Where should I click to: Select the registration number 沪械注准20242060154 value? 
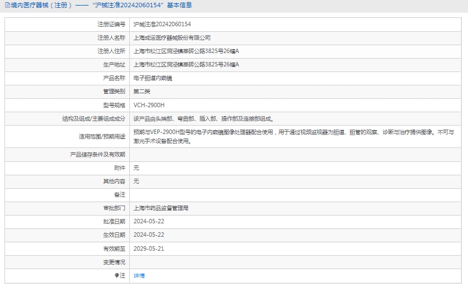pyautogui.click(x=162, y=25)
